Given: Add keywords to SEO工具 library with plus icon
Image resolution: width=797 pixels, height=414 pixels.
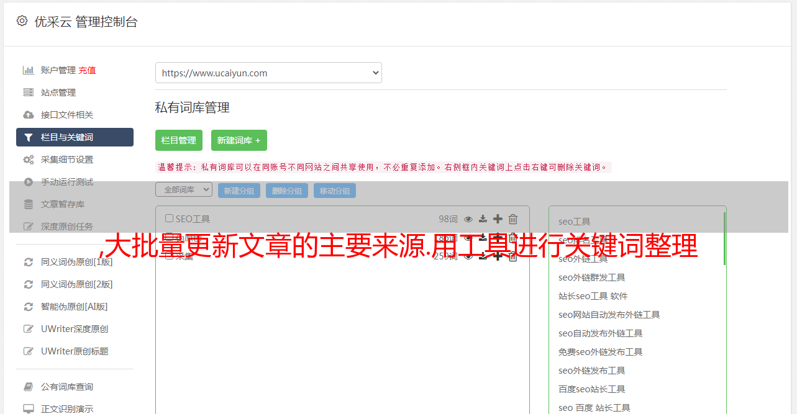Looking at the screenshot, I should point(498,218).
